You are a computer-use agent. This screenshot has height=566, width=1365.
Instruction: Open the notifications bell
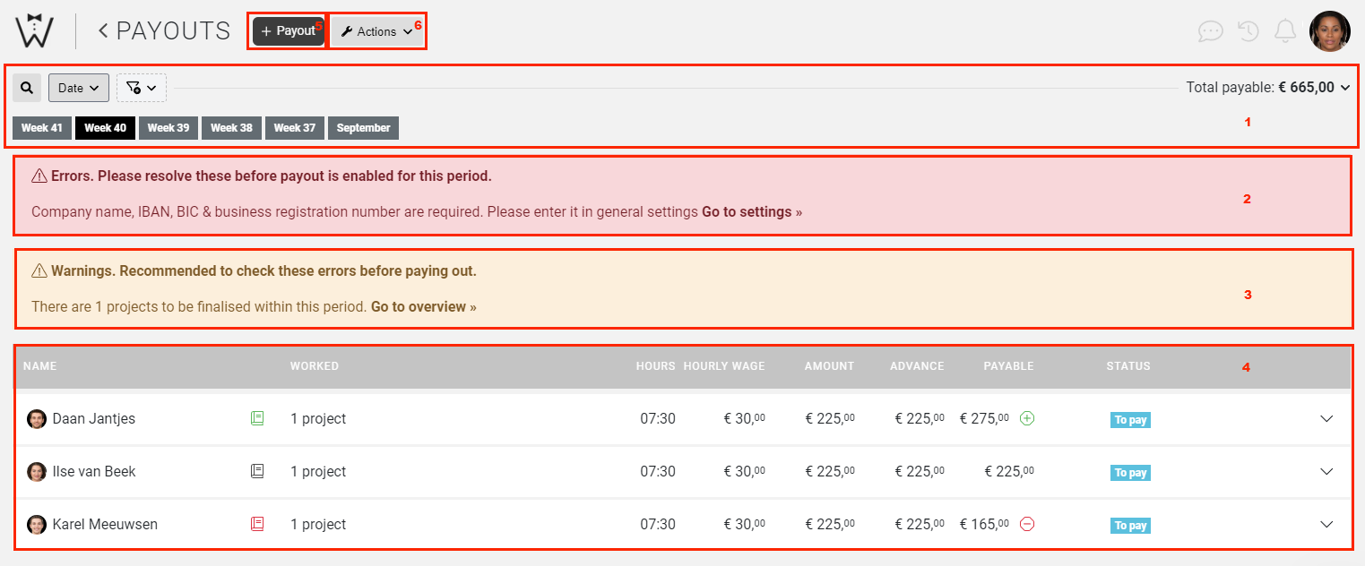pyautogui.click(x=1285, y=31)
